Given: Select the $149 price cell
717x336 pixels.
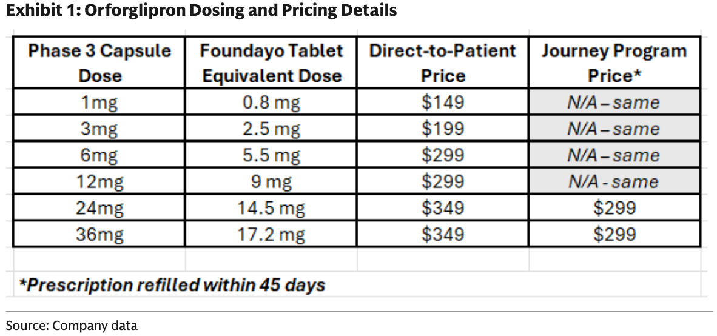Looking at the screenshot, I should pyautogui.click(x=443, y=102).
